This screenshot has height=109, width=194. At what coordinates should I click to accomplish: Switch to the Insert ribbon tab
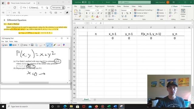click(90, 6)
